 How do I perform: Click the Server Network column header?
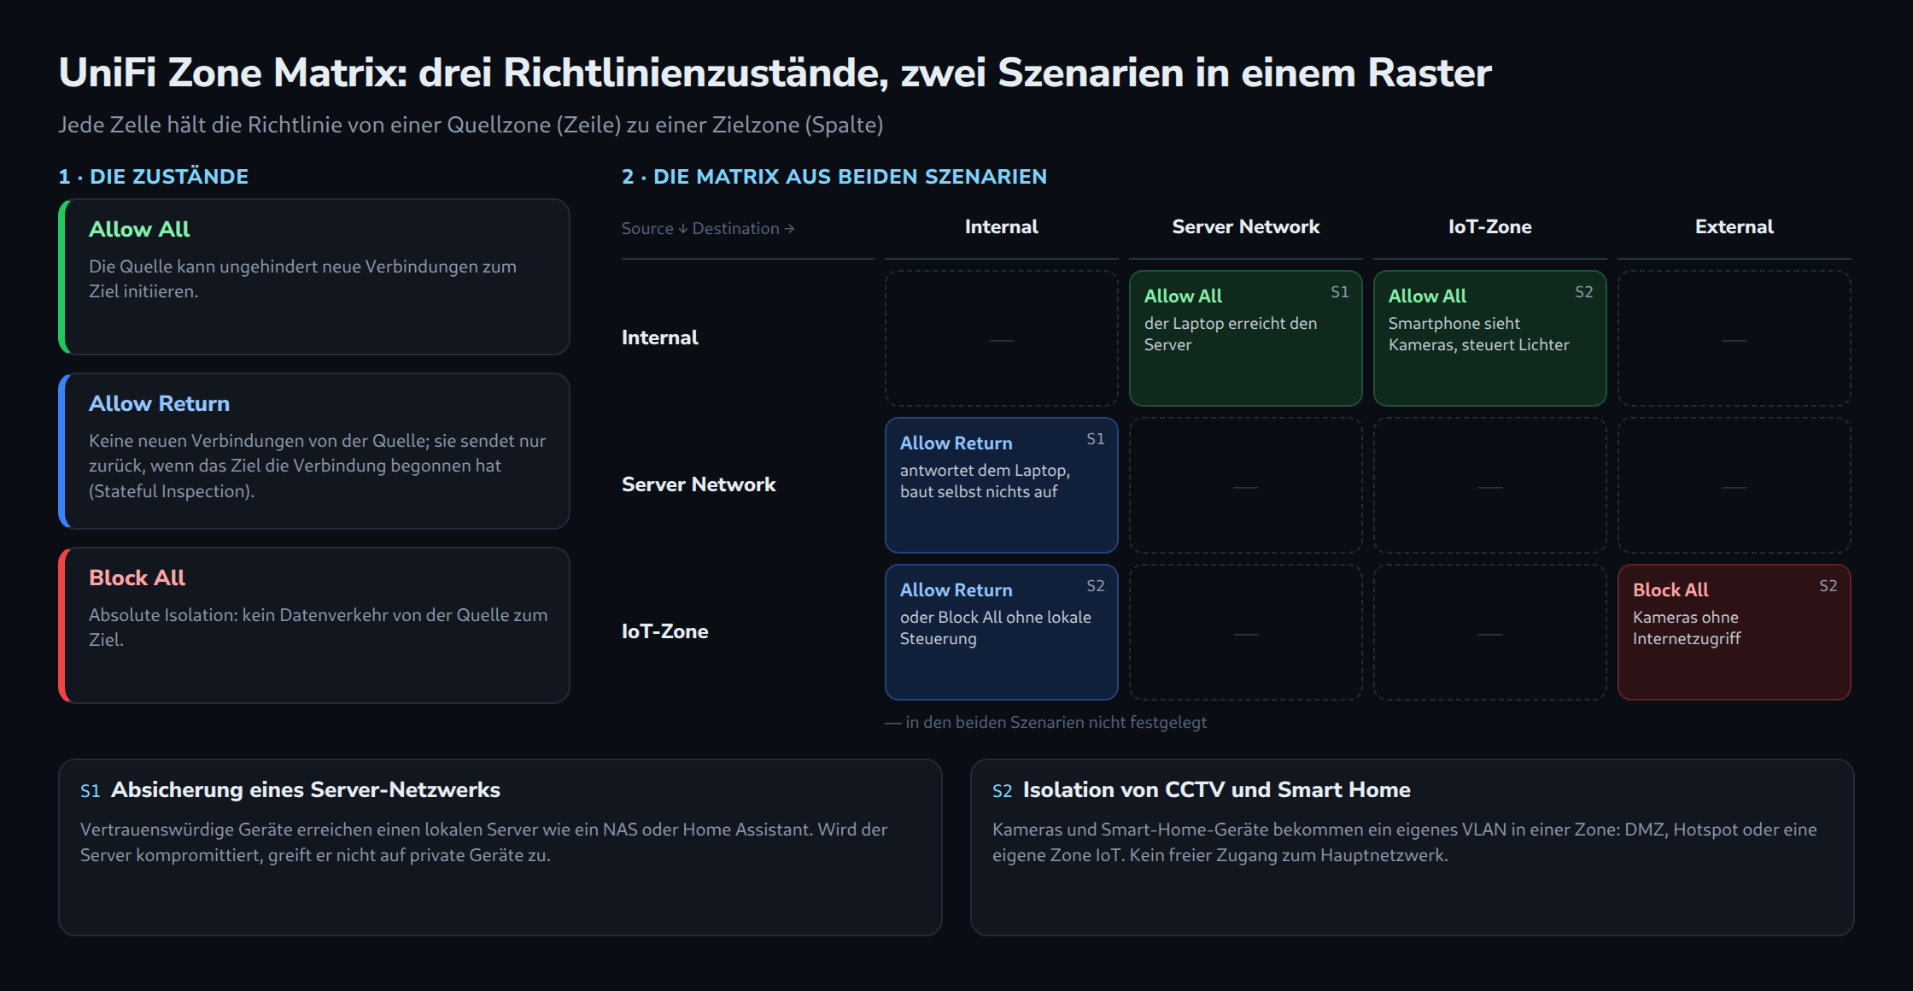1245,227
